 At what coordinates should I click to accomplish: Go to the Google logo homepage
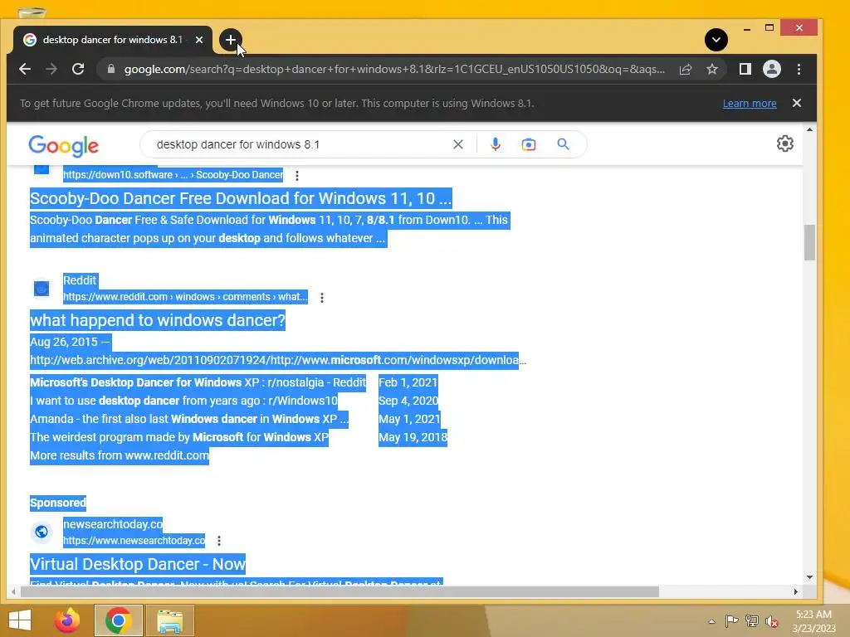pos(63,145)
